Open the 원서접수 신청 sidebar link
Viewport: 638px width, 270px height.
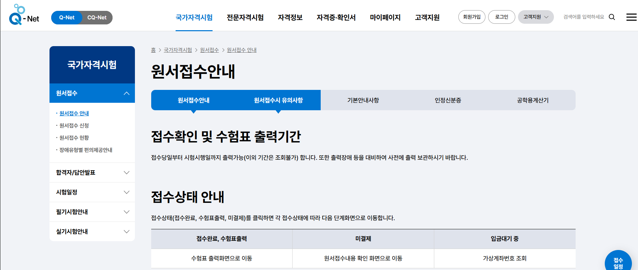[74, 126]
